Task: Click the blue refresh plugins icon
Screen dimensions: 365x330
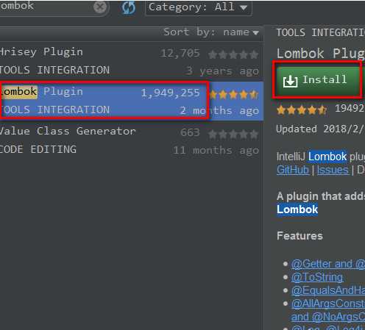Action: coord(129,7)
